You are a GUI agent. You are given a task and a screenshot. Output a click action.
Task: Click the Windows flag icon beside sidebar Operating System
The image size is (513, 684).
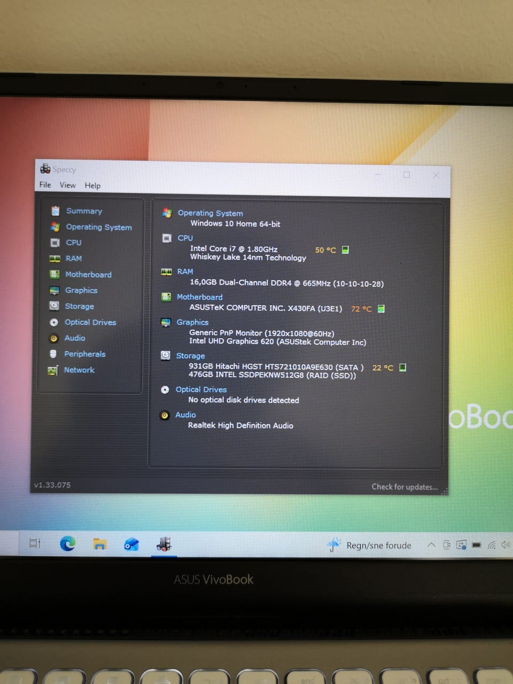pos(55,227)
